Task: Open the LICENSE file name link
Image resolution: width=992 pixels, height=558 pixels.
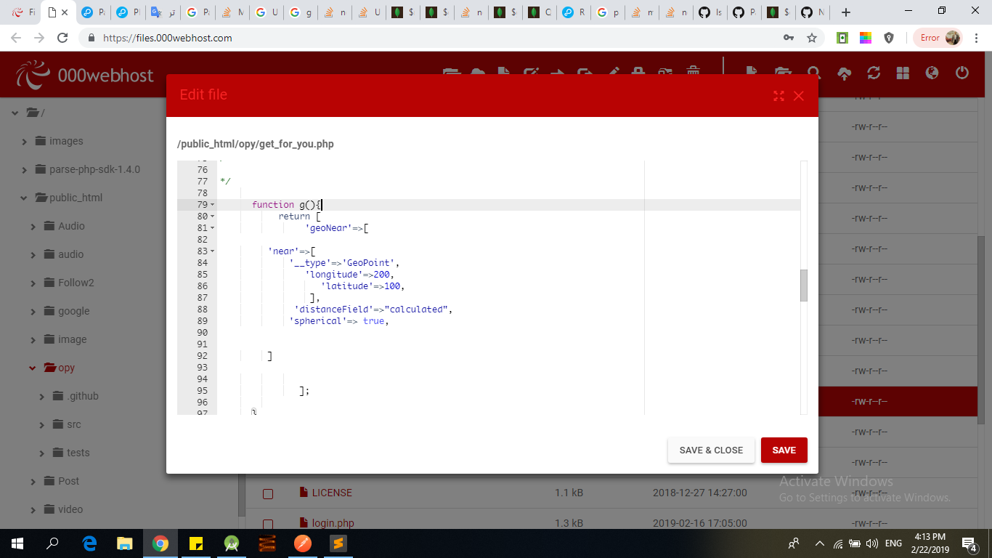Action: pyautogui.click(x=332, y=493)
